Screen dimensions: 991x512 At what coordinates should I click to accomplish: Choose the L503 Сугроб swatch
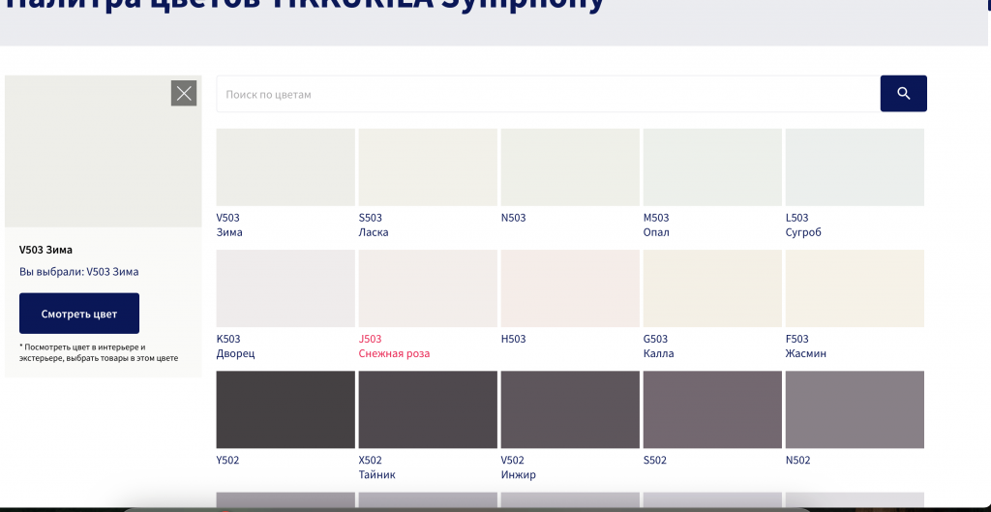coord(855,167)
